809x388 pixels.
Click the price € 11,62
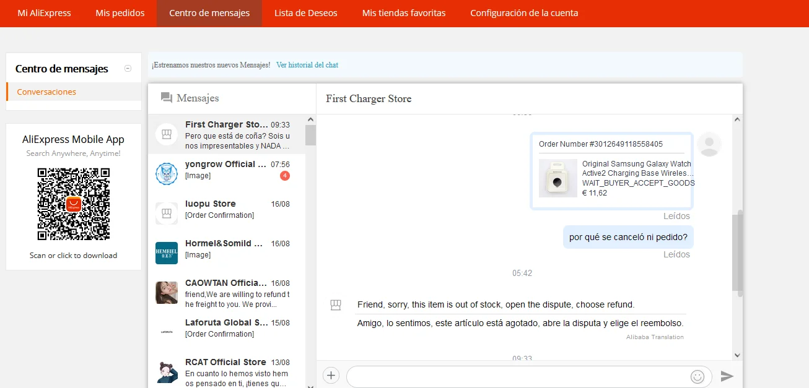click(x=595, y=193)
